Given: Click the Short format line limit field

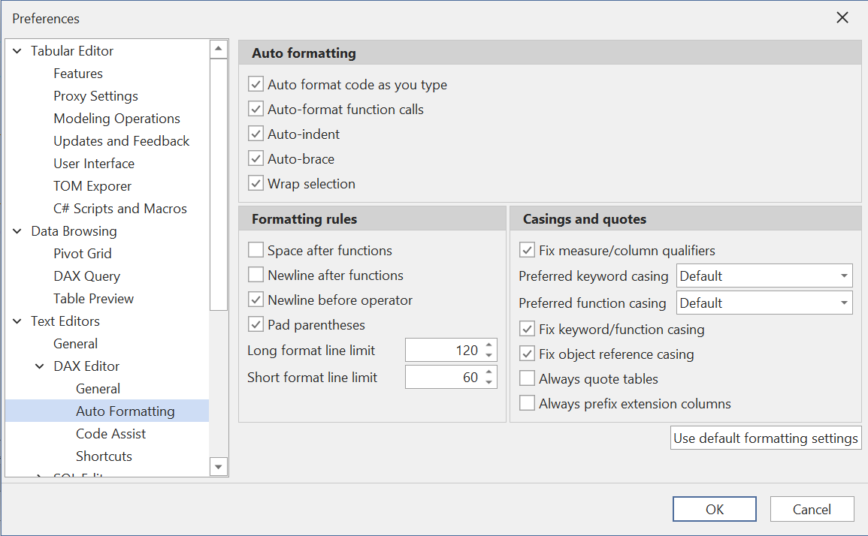Looking at the screenshot, I should 447,377.
